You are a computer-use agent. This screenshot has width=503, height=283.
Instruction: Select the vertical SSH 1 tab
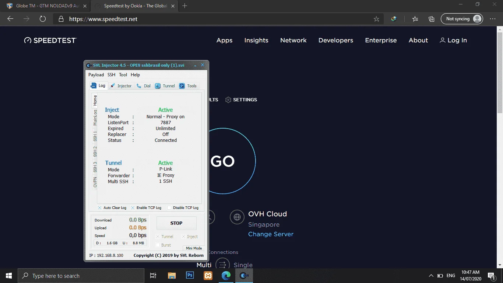pyautogui.click(x=95, y=136)
